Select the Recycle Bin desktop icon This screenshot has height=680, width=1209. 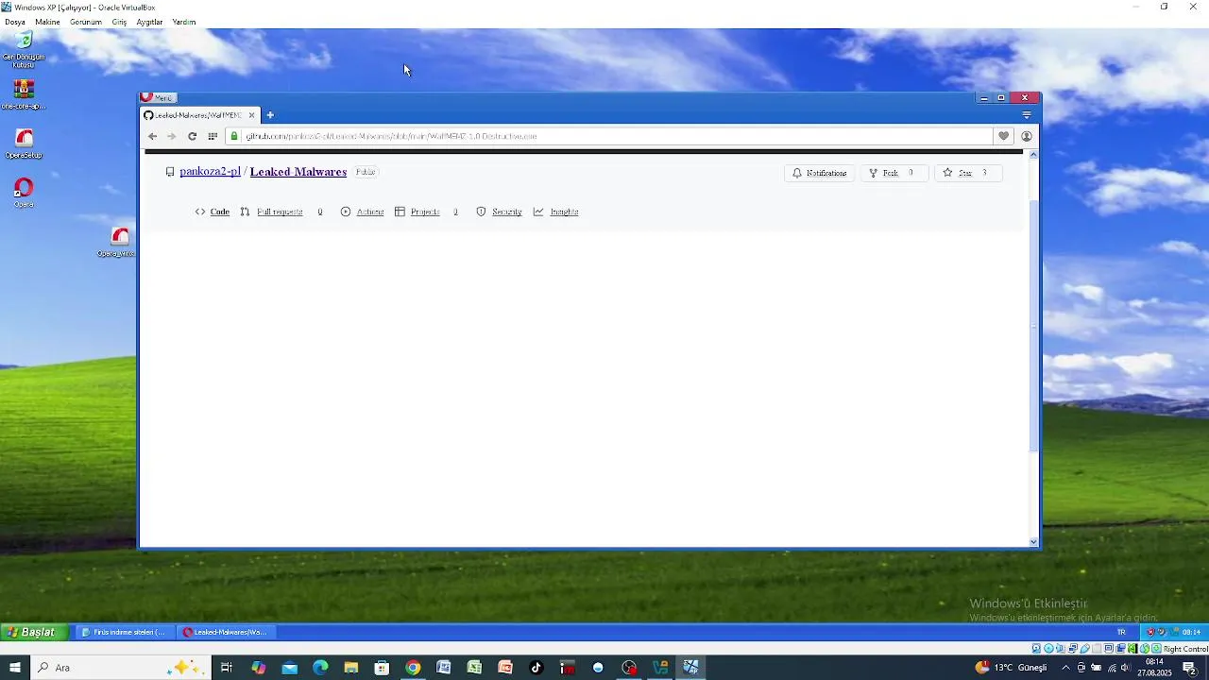(x=24, y=49)
